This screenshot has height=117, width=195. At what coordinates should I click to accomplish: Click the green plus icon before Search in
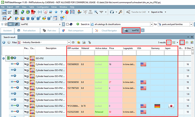(78, 24)
